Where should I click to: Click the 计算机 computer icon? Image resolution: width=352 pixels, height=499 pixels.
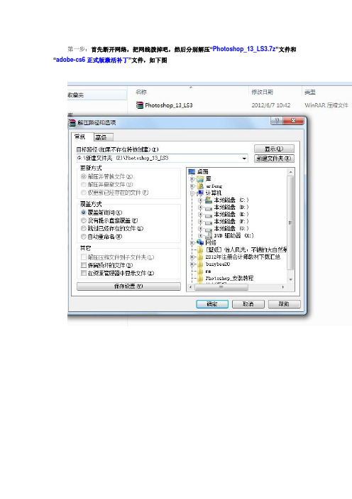[x=200, y=193]
